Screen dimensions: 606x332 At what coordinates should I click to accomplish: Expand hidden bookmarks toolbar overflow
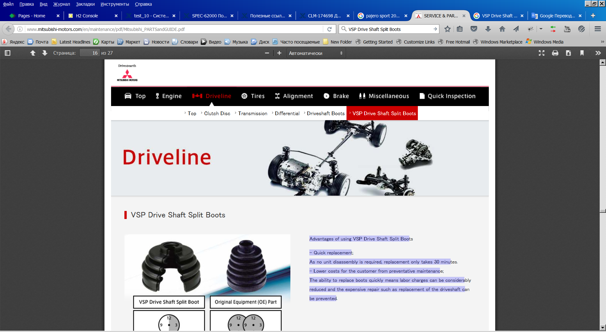[602, 42]
